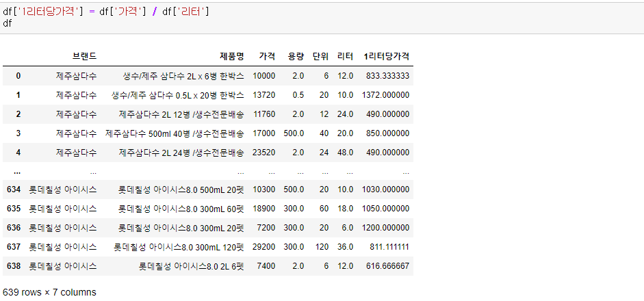The width and height of the screenshot is (644, 301).
Task: Click unit count 60
Action: [x=324, y=209]
